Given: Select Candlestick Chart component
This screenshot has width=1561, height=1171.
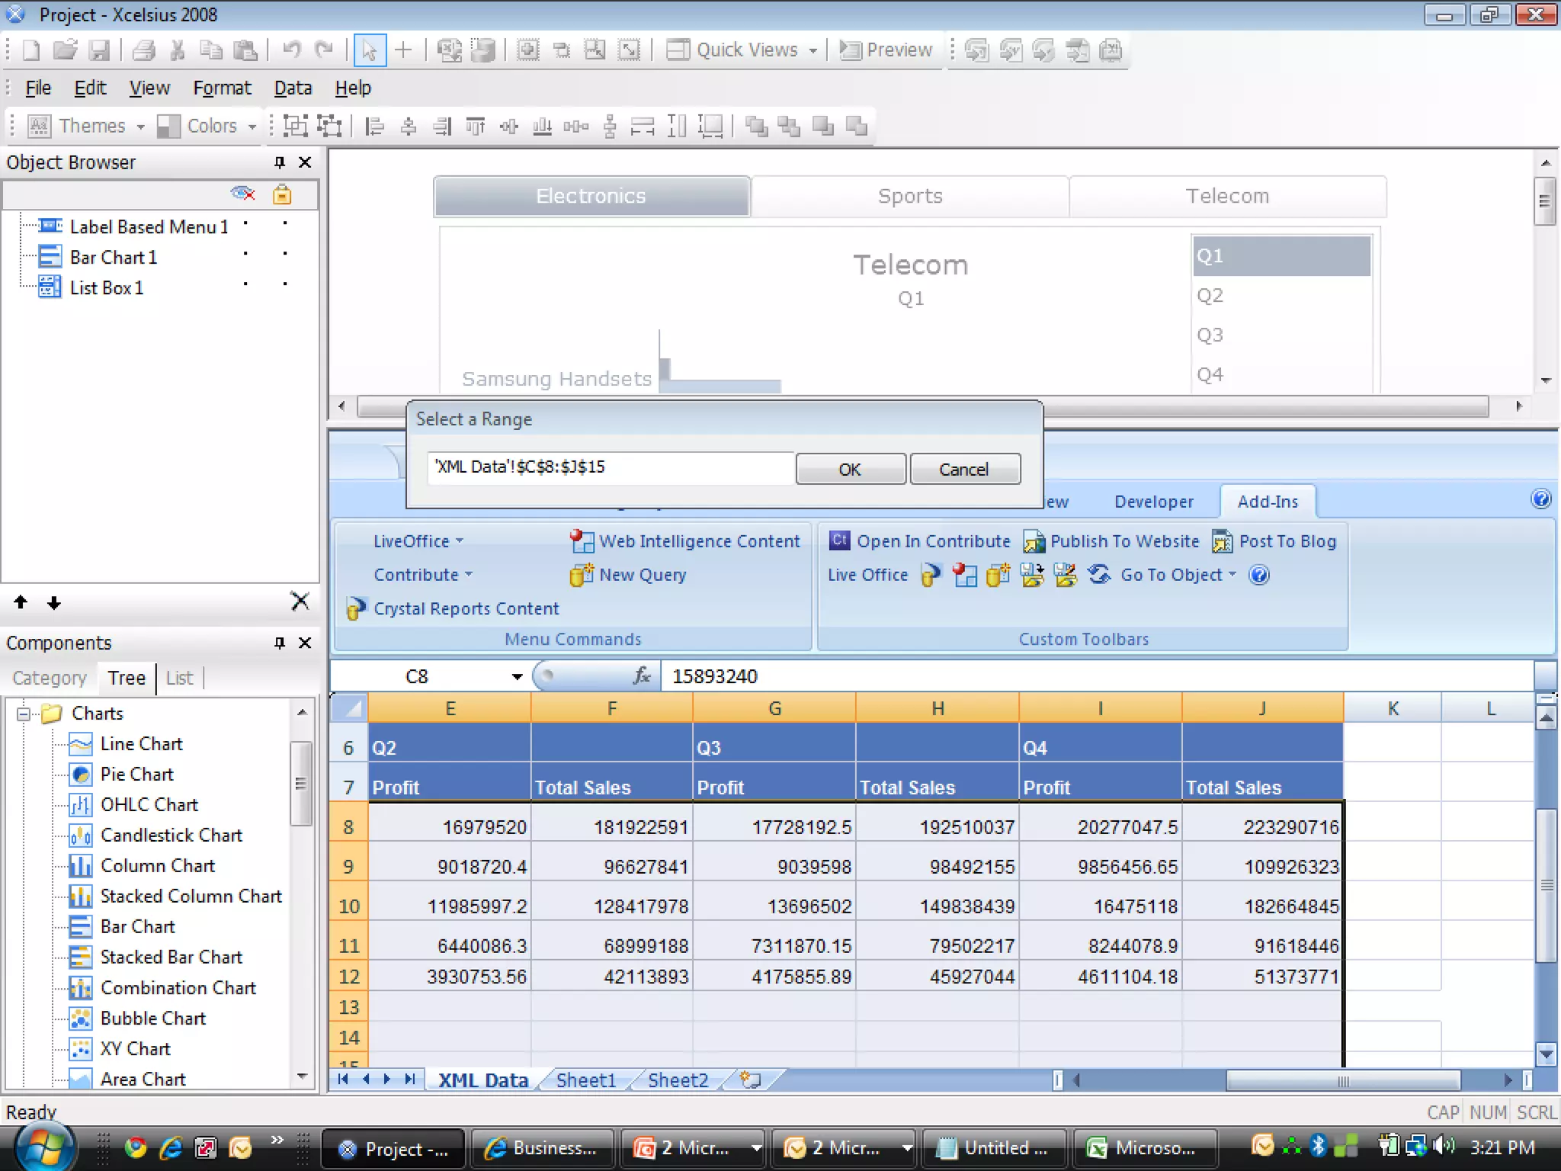Looking at the screenshot, I should 171,836.
